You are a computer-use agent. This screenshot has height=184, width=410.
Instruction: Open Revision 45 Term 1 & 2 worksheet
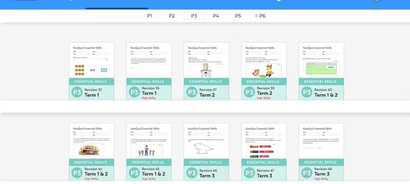coord(149,152)
